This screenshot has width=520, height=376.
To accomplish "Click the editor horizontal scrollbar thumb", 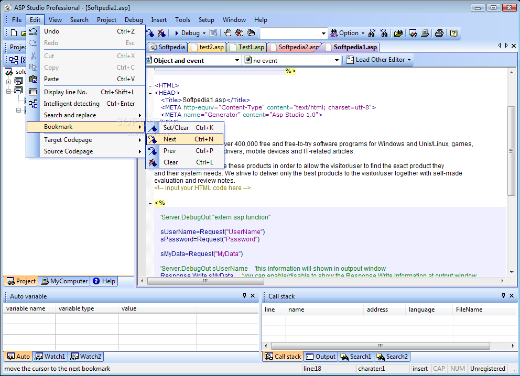I will [x=205, y=281].
